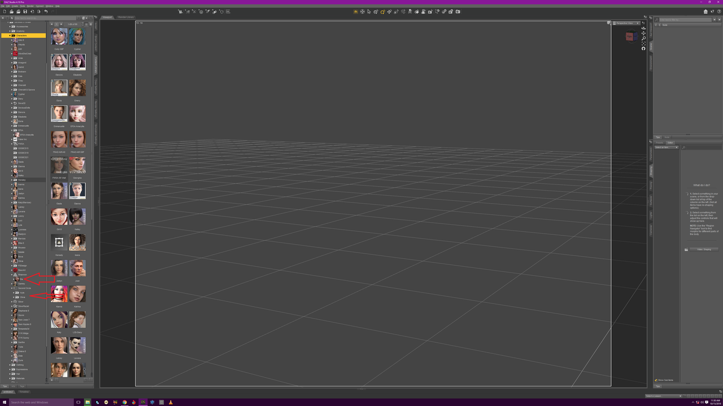Viewport: 723px width, 406px height.
Task: Open the File menu
Action: click(x=3, y=6)
